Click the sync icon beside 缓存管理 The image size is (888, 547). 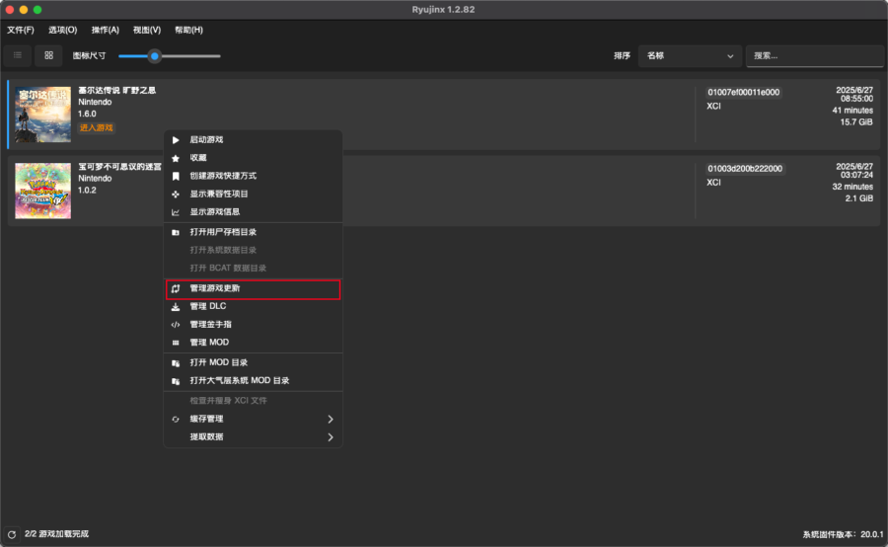(x=176, y=420)
